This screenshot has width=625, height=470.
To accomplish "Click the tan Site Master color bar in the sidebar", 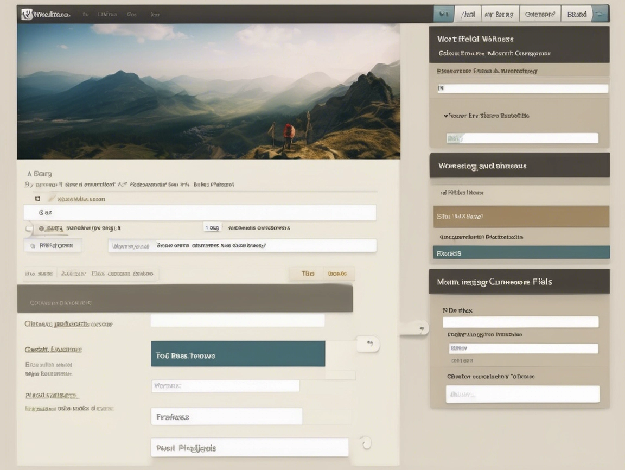I will [520, 216].
